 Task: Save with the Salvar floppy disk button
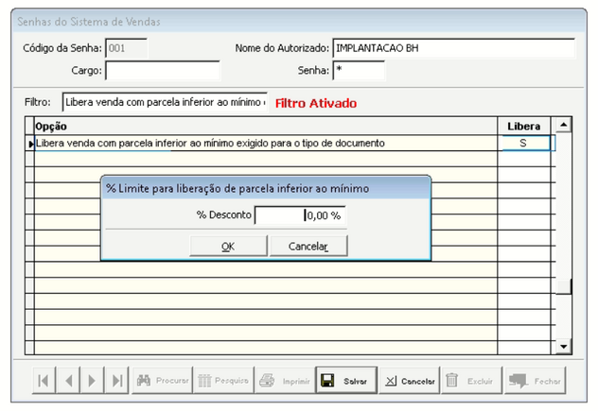click(x=345, y=381)
